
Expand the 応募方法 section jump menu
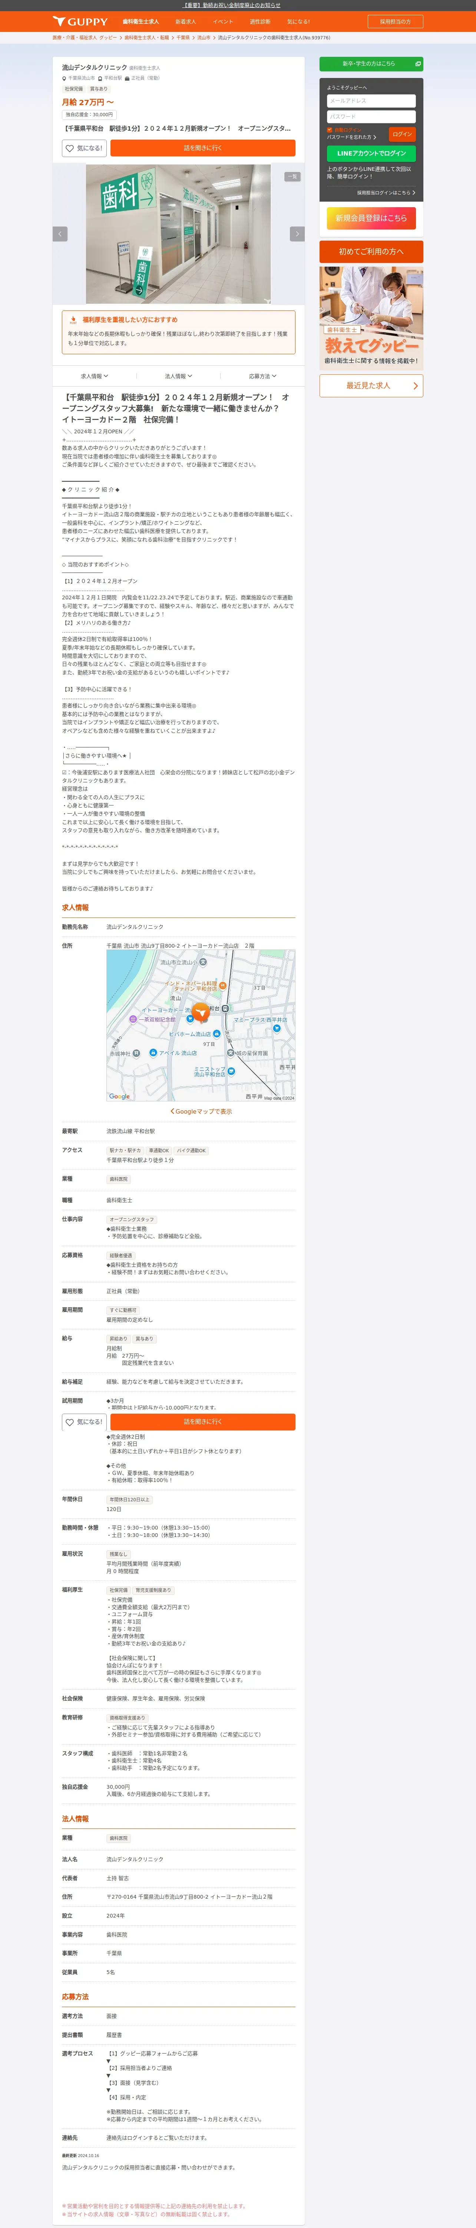[262, 376]
